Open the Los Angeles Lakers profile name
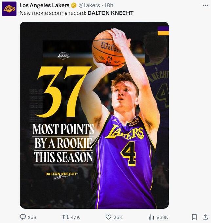Screen dimensions: 211x223 click(x=44, y=5)
